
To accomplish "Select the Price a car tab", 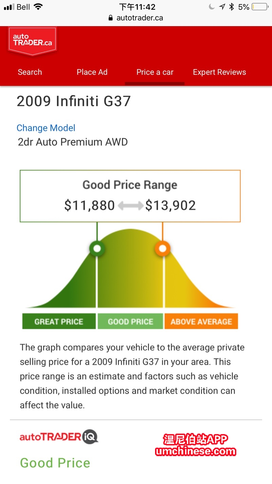I will tap(155, 72).
